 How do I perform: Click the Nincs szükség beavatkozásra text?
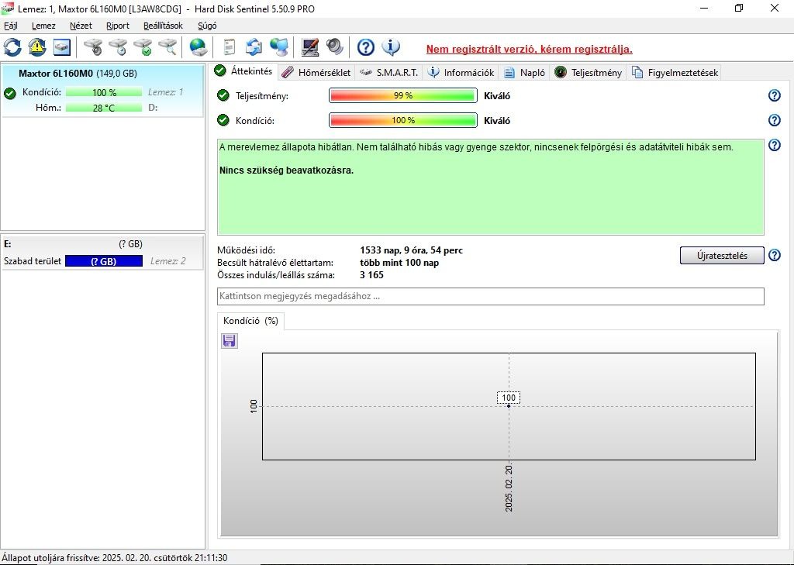tap(287, 171)
